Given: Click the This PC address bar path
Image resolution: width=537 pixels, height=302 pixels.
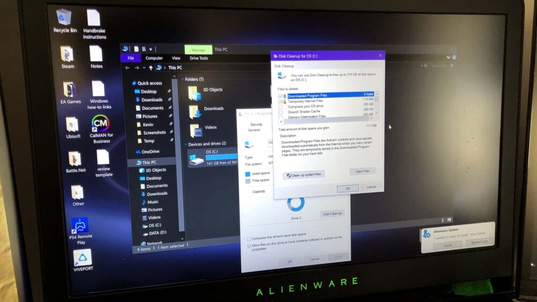Looking at the screenshot, I should point(175,68).
